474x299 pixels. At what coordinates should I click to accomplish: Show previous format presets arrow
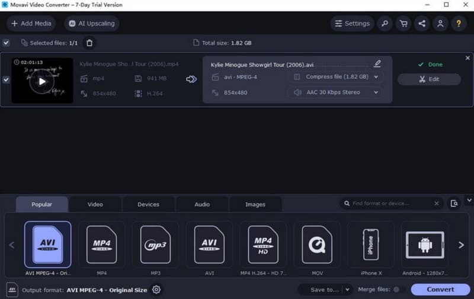pyautogui.click(x=12, y=245)
